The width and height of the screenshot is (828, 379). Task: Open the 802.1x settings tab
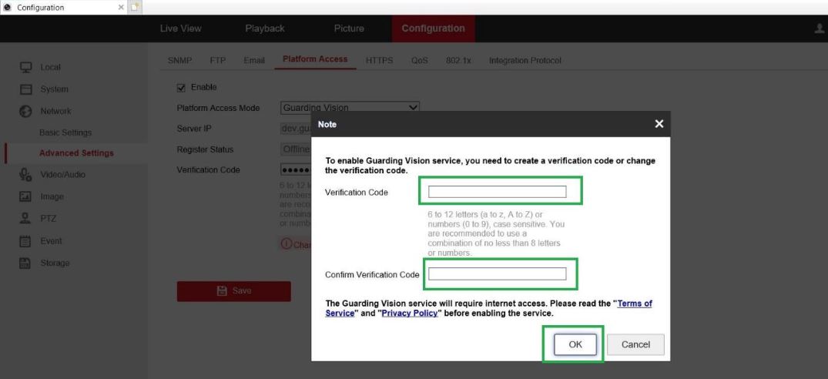tap(458, 61)
